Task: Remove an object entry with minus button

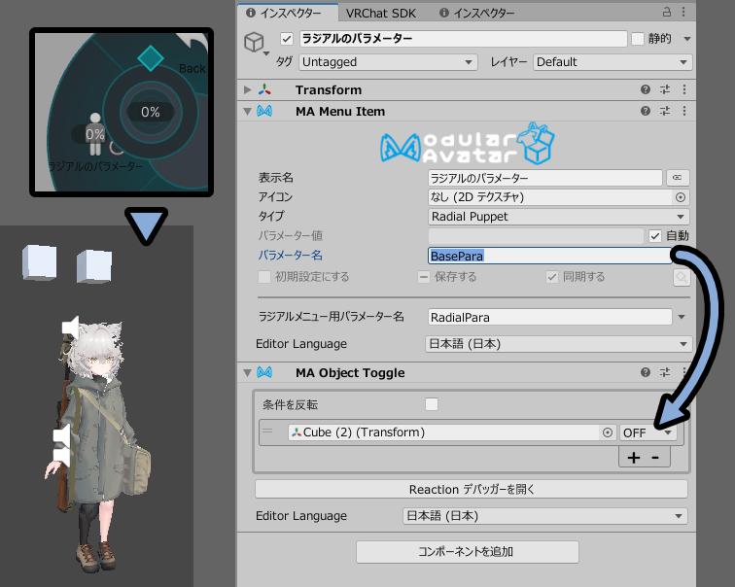Action: coord(655,457)
